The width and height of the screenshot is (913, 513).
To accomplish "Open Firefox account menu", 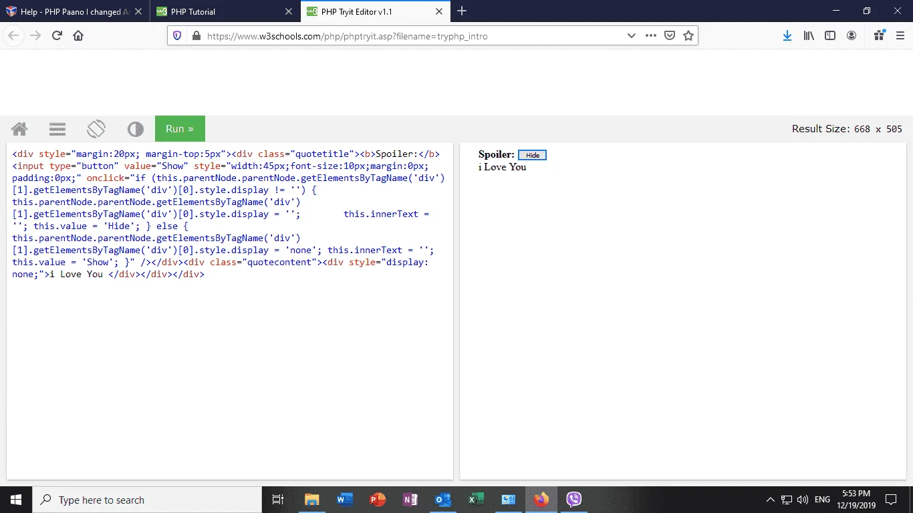I will [852, 36].
